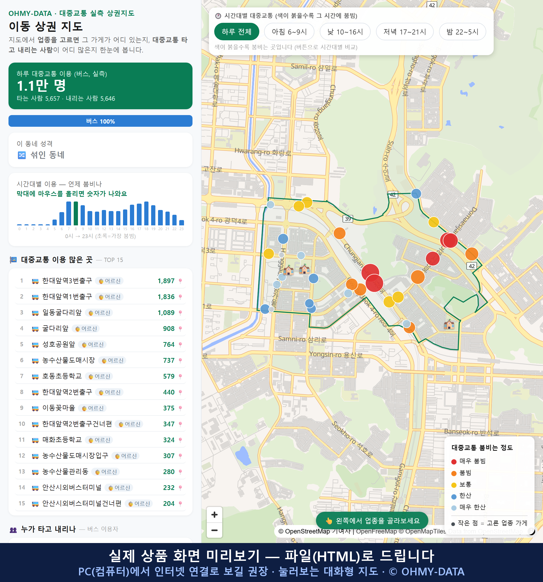Click the red 매우 붐빔 legend swatch
The height and width of the screenshot is (582, 543).
pyautogui.click(x=454, y=462)
